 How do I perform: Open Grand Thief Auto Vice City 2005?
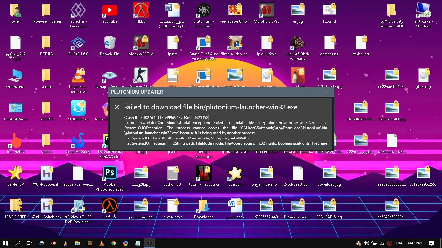pos(204,48)
